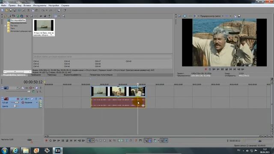Switch to the Видеоэффекты tab
The width and height of the screenshot is (274, 154).
pyautogui.click(x=72, y=75)
